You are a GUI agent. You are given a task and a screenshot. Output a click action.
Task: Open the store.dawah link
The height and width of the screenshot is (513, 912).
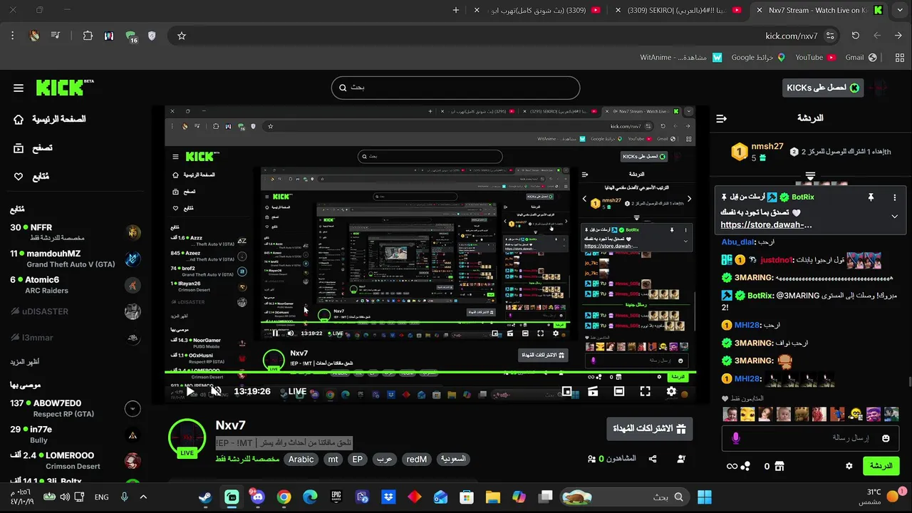click(x=766, y=225)
